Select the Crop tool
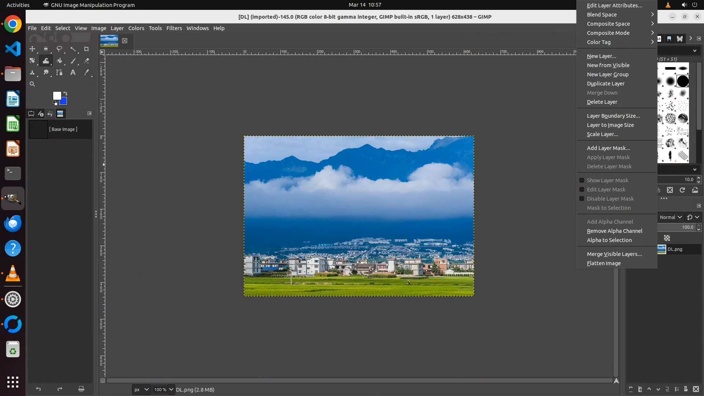704x396 pixels. point(86,49)
